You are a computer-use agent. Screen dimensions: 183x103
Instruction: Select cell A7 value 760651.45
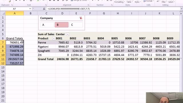pos(15,43)
